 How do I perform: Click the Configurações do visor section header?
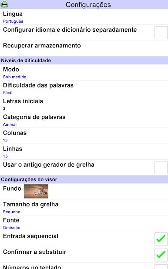click(84, 179)
